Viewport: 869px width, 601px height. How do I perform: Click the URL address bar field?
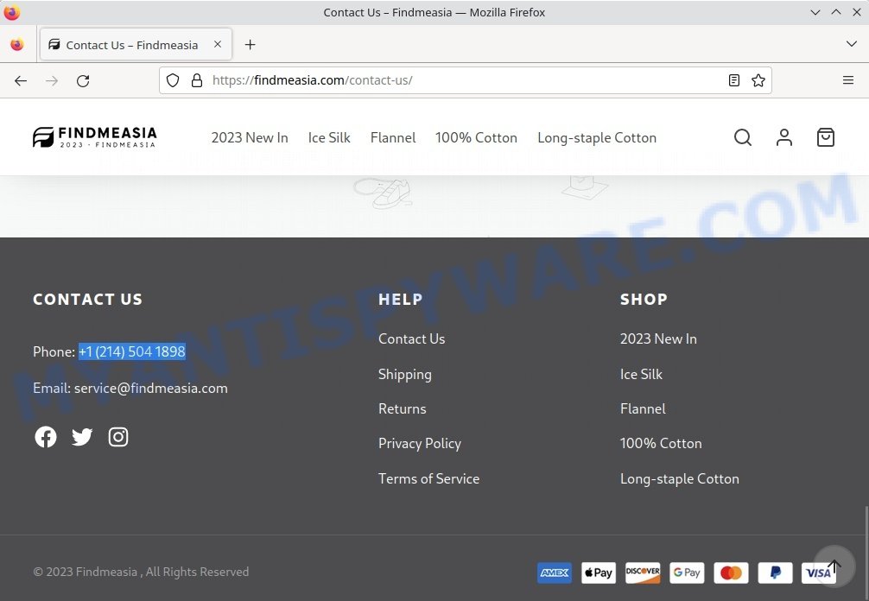(466, 80)
